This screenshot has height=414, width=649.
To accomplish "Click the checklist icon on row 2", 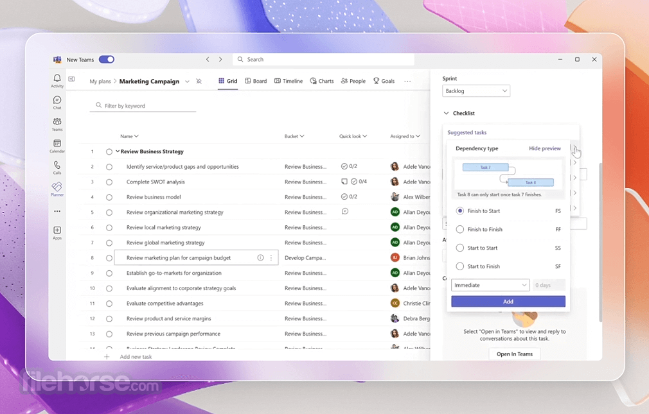I will coord(344,166).
